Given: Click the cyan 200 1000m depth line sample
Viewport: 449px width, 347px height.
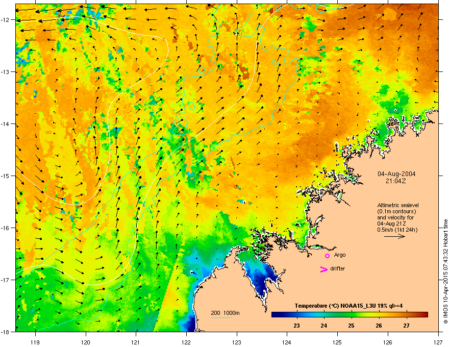Looking at the screenshot, I should [x=221, y=317].
